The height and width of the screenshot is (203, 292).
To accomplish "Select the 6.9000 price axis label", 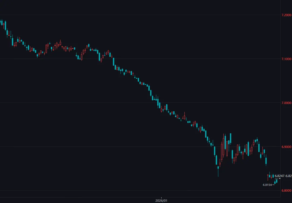I will 286,147.
